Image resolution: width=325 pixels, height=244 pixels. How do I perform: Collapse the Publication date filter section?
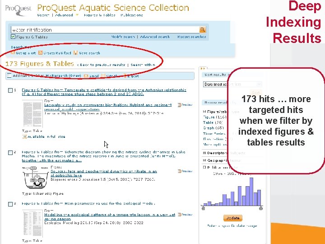[x=204, y=167]
